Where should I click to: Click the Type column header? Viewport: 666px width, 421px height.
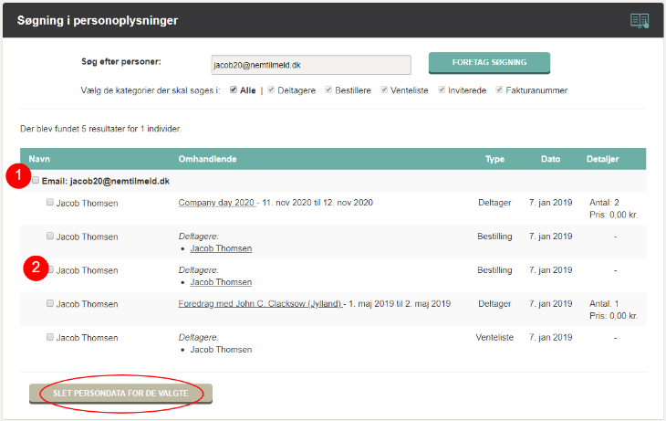tap(494, 159)
